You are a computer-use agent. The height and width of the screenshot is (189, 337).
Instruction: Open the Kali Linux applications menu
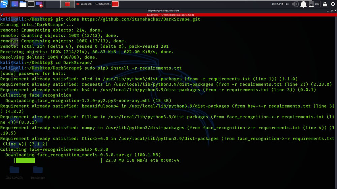(4, 4)
